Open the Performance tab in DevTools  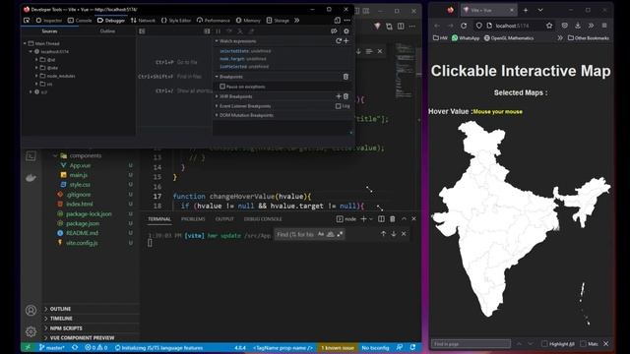[x=214, y=20]
